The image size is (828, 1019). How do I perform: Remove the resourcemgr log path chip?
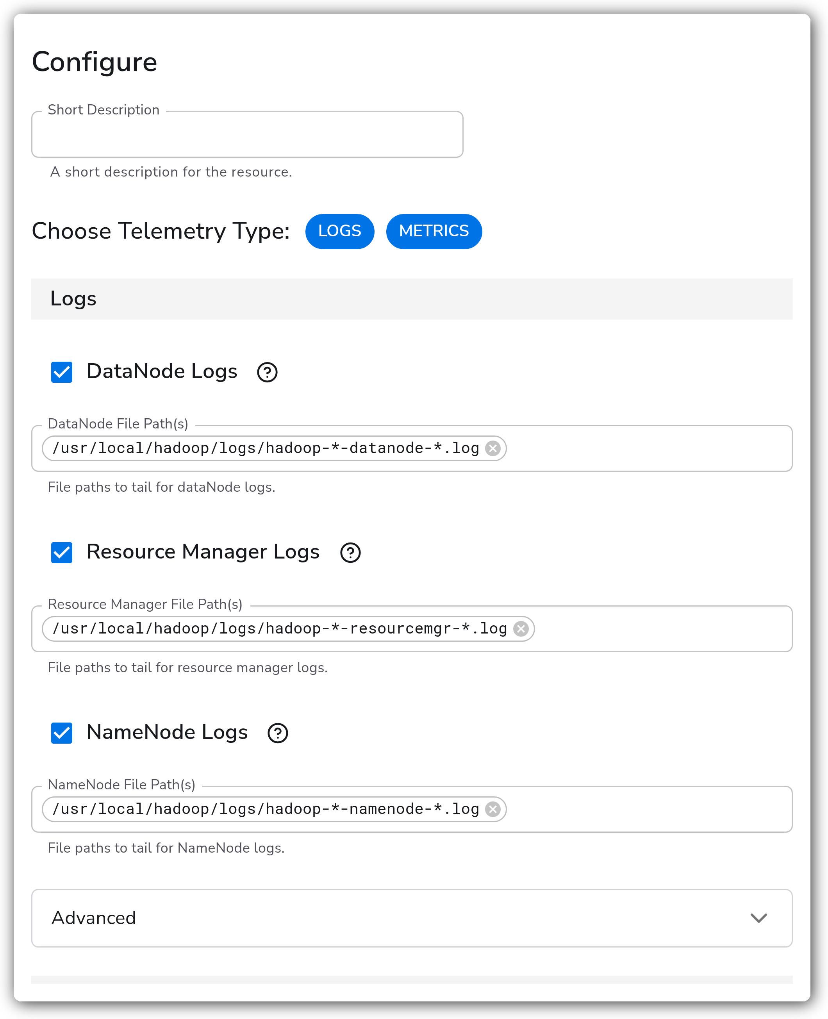tap(521, 629)
